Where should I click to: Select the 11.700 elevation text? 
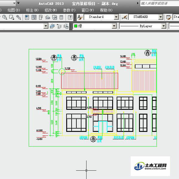(67, 68)
